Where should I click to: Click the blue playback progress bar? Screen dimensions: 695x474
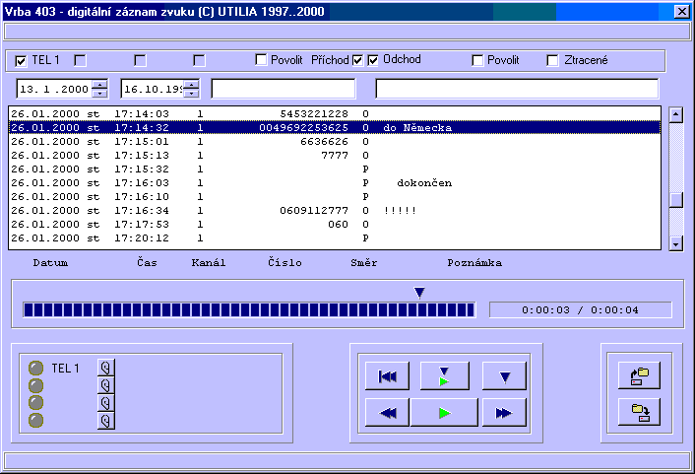(248, 310)
